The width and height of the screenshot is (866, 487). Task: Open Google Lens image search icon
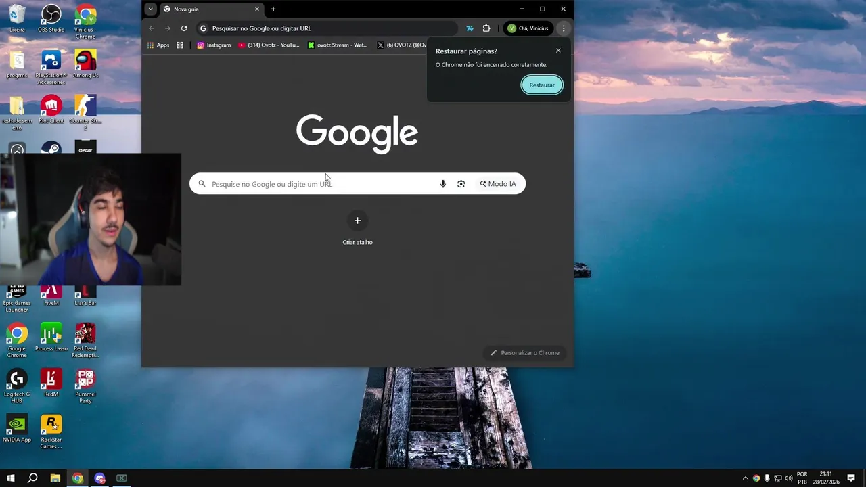click(x=461, y=184)
